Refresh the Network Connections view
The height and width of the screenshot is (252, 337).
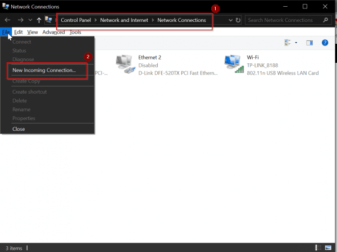[x=238, y=20]
